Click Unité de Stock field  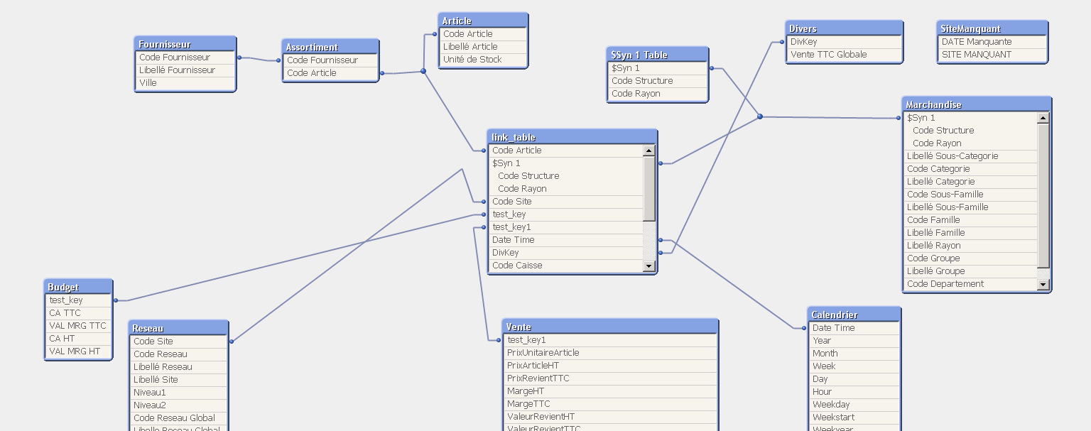(483, 60)
